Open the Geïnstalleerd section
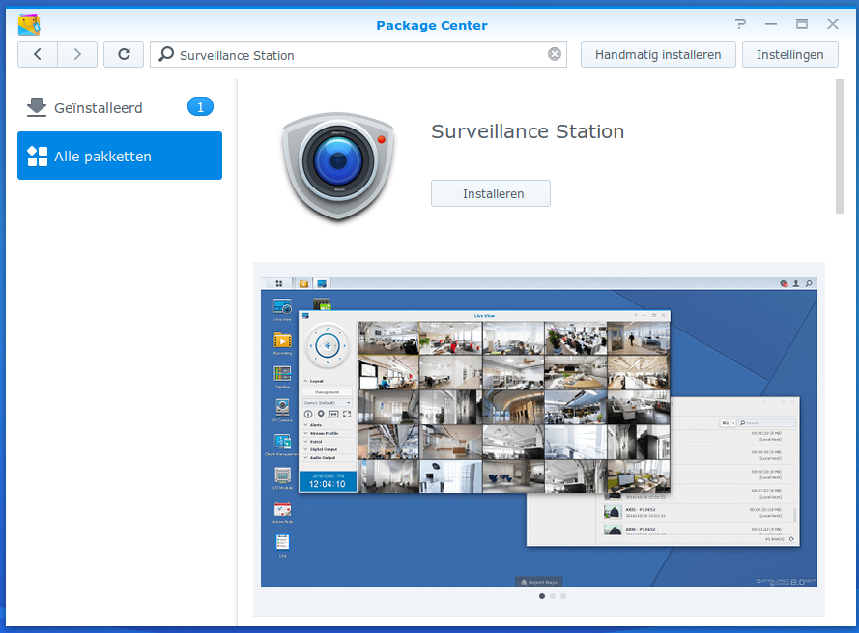The image size is (859, 633). pos(120,108)
